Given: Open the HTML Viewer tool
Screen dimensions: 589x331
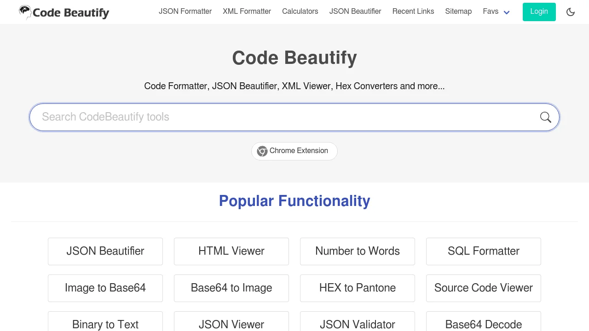Looking at the screenshot, I should (x=231, y=251).
